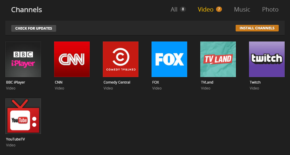
Task: Click Video label under Twitch
Action: (x=254, y=88)
